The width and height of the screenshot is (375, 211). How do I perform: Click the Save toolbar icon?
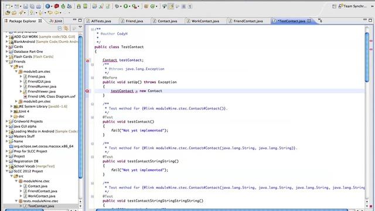[x=26, y=6]
